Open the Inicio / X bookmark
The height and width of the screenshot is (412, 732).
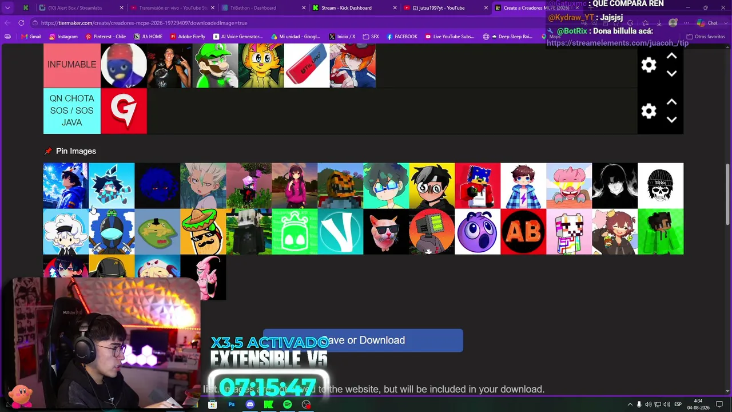coord(342,37)
